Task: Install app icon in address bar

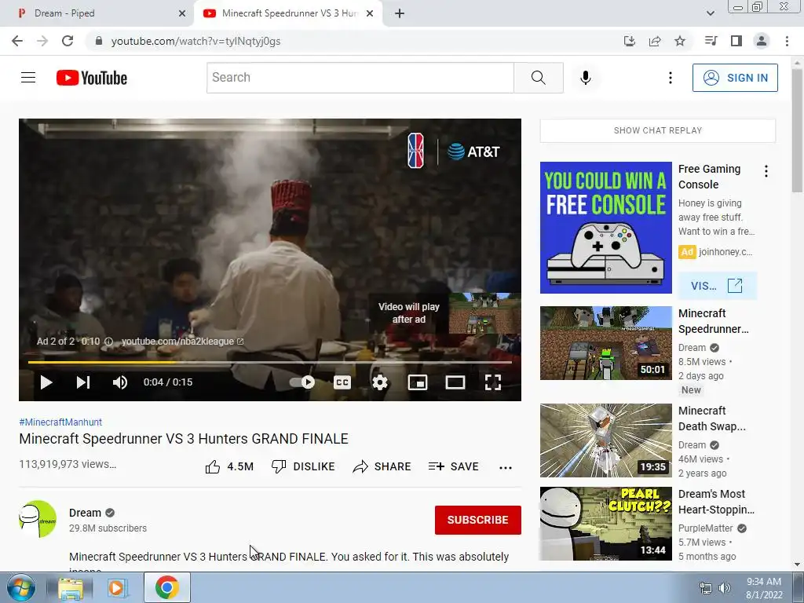Action: coord(629,41)
